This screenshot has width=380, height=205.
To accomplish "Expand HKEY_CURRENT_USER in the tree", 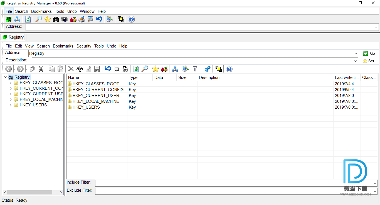I will coord(11,94).
